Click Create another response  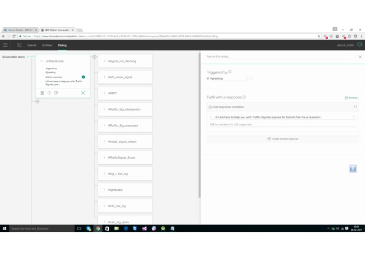coord(283,139)
